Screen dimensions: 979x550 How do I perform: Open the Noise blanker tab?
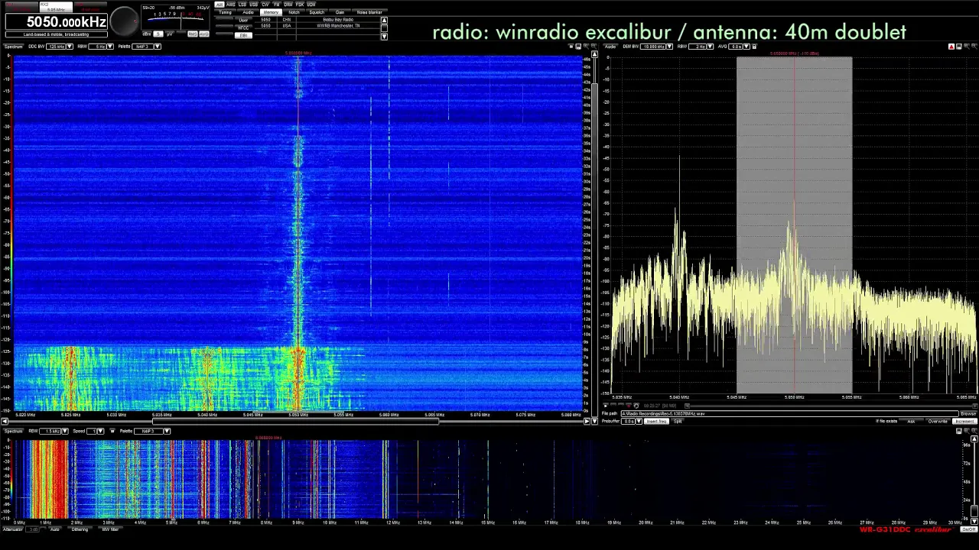pyautogui.click(x=370, y=12)
